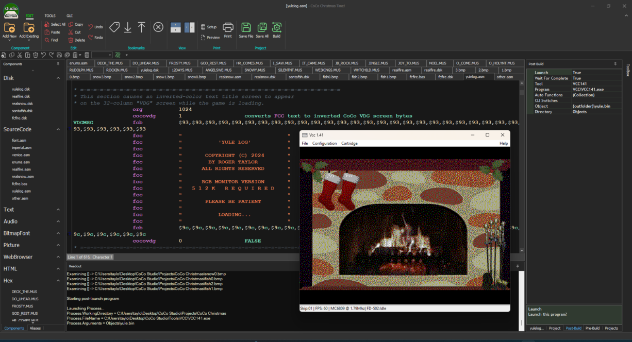Image resolution: width=632 pixels, height=342 pixels.
Task: Click Delete in the Edit ribbon group
Action: coord(77,40)
